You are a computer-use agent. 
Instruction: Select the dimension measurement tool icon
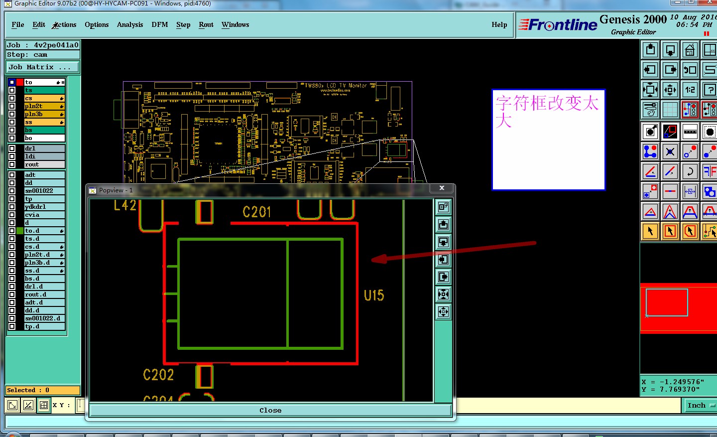pyautogui.click(x=690, y=191)
